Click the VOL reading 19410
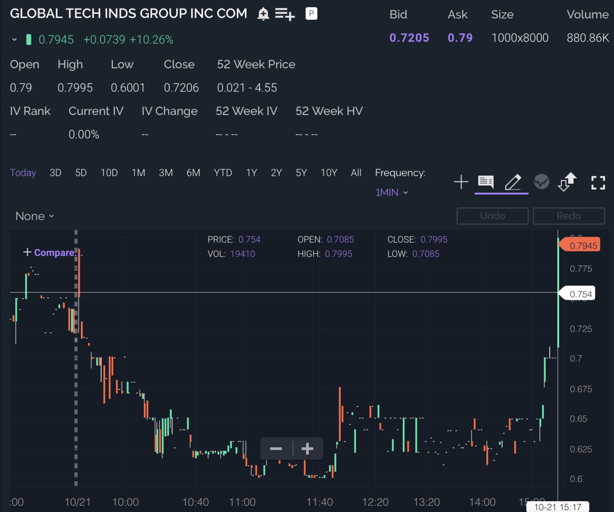This screenshot has height=512, width=614. click(243, 254)
